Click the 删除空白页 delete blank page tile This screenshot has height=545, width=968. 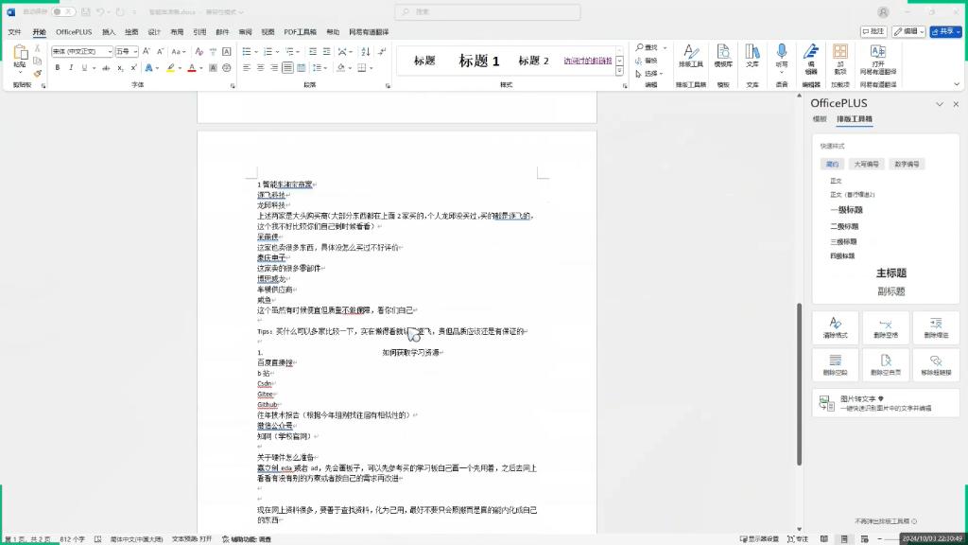click(x=886, y=365)
